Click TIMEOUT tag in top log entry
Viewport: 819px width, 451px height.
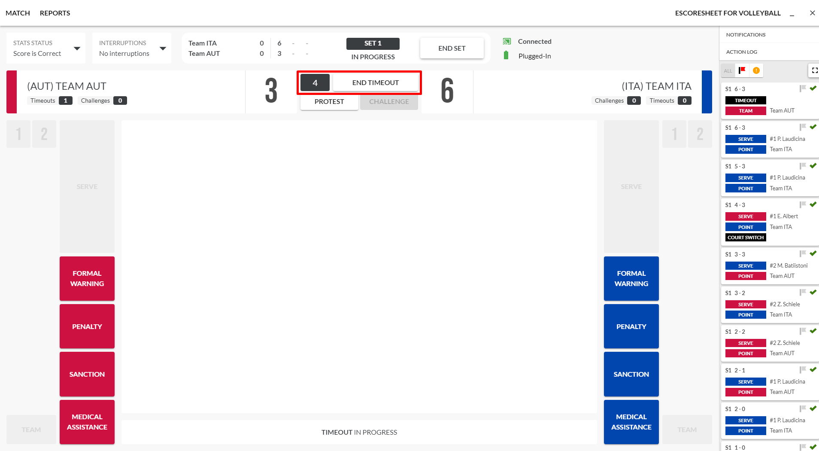[746, 101]
